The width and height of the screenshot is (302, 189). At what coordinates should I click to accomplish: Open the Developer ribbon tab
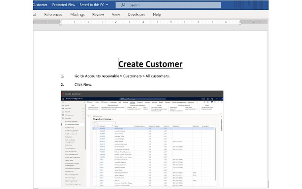tap(136, 14)
